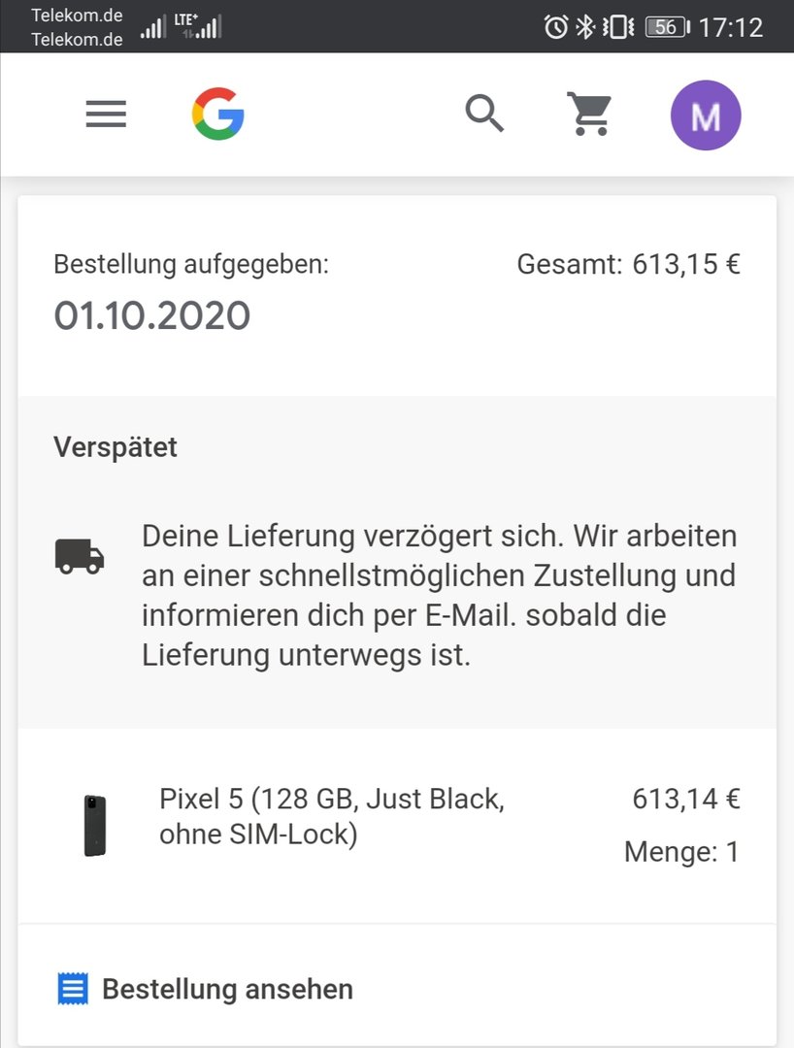Open the shopping cart
The width and height of the screenshot is (794, 1048).
(x=589, y=115)
